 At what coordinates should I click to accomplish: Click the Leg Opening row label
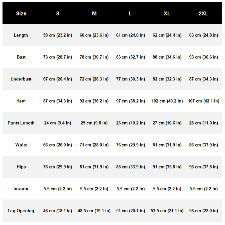tap(21, 211)
